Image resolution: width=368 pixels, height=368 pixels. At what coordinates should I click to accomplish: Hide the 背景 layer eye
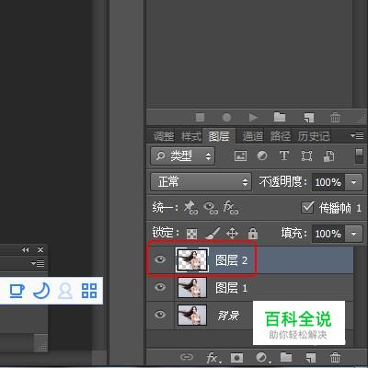coord(160,315)
